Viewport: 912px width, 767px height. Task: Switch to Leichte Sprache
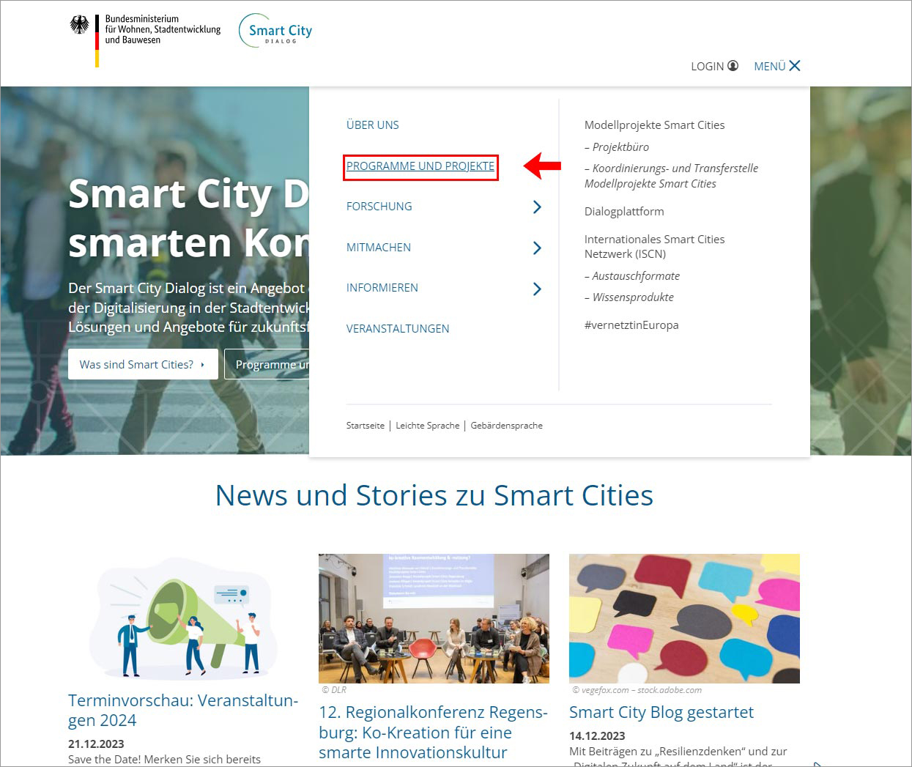(x=427, y=426)
